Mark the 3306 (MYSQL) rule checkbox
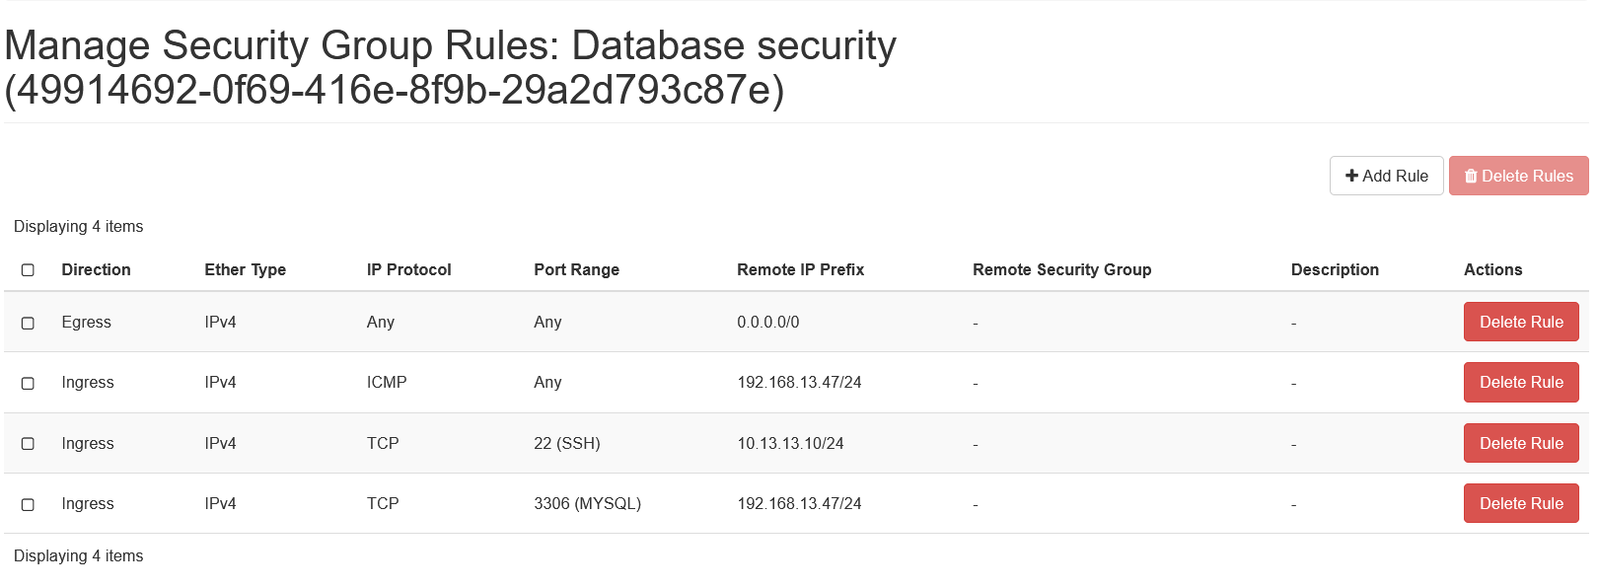 (28, 504)
